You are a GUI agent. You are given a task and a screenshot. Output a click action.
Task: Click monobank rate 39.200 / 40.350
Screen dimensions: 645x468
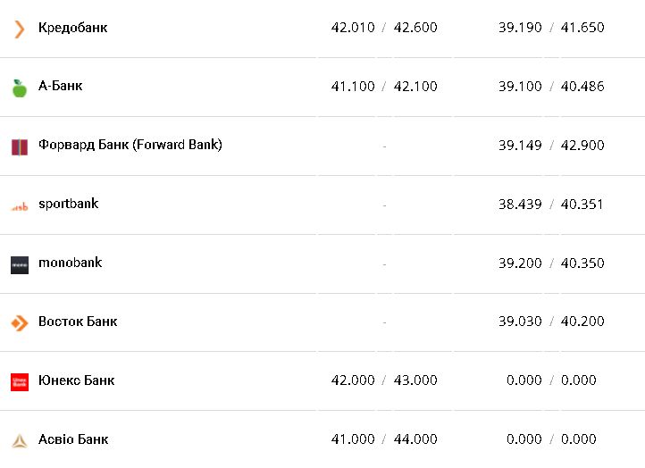point(551,263)
